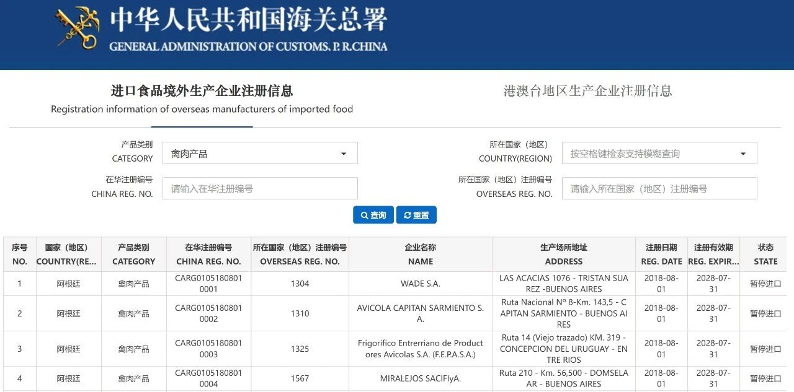Click the ADDRESS column header
Viewport: 794px width, 392px height.
563,255
